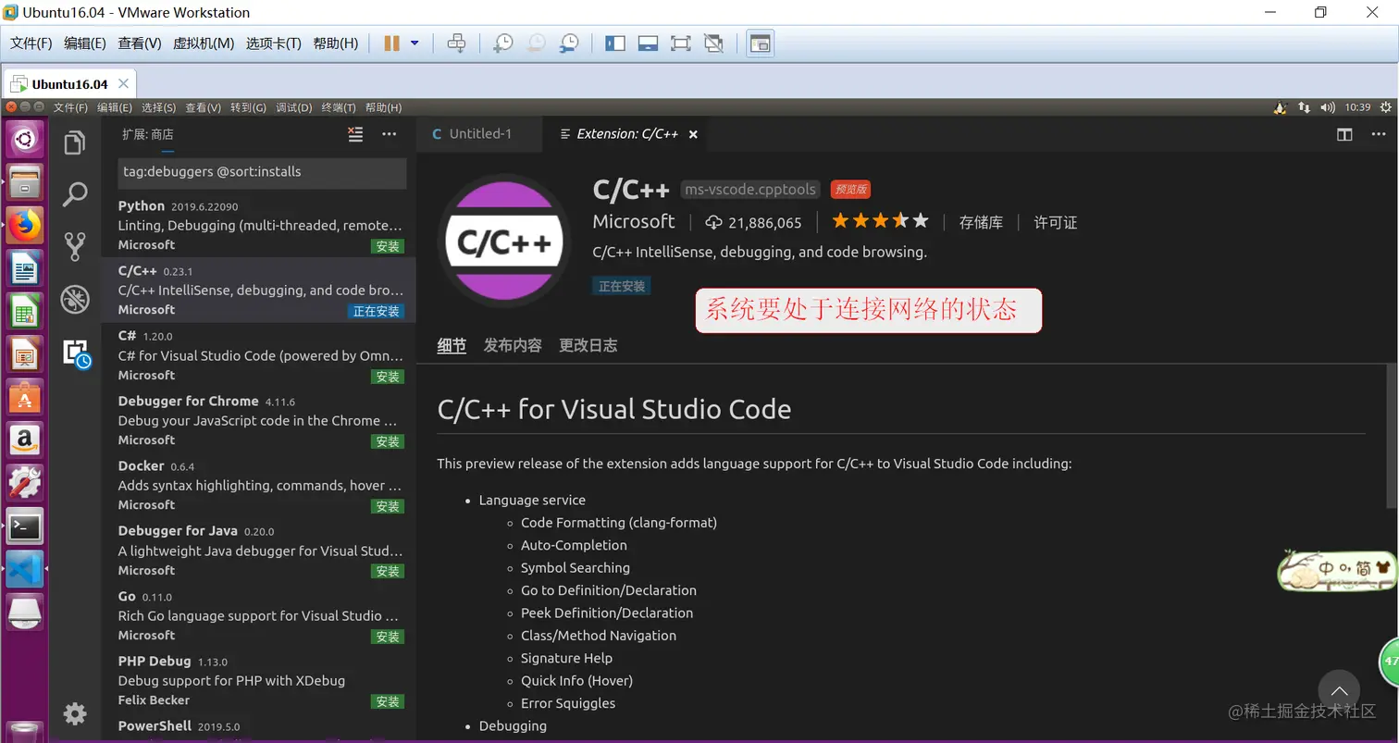Open the volume indicator in the top panel

1328,107
